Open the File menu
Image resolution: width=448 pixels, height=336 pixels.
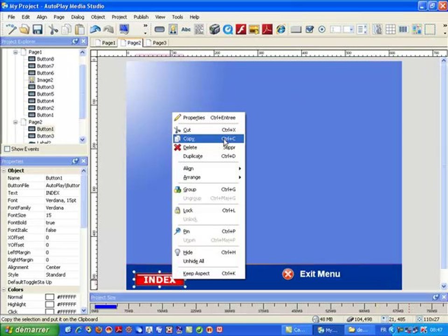click(11, 17)
